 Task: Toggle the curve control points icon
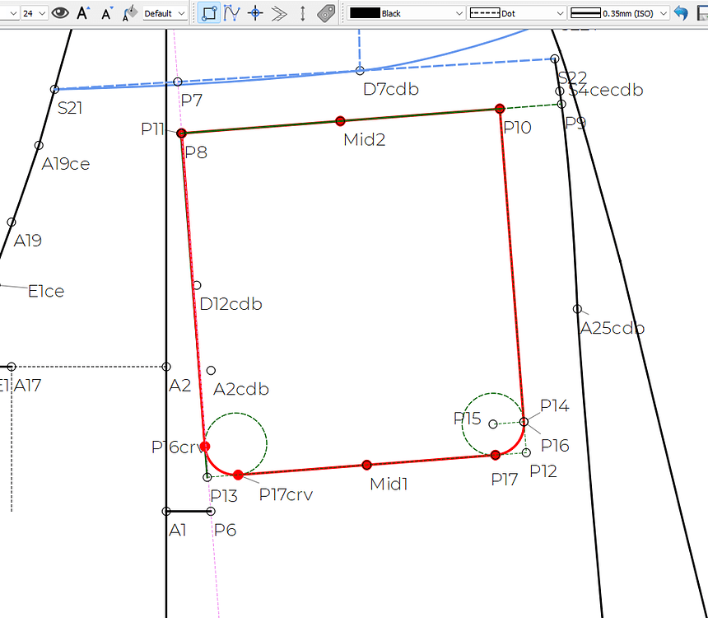coord(232,13)
